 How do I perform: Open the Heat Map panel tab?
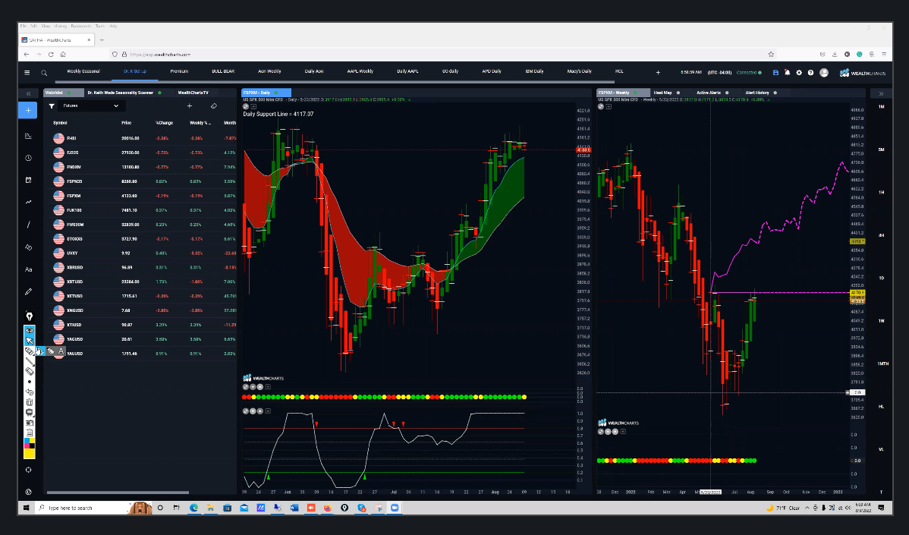(x=662, y=93)
